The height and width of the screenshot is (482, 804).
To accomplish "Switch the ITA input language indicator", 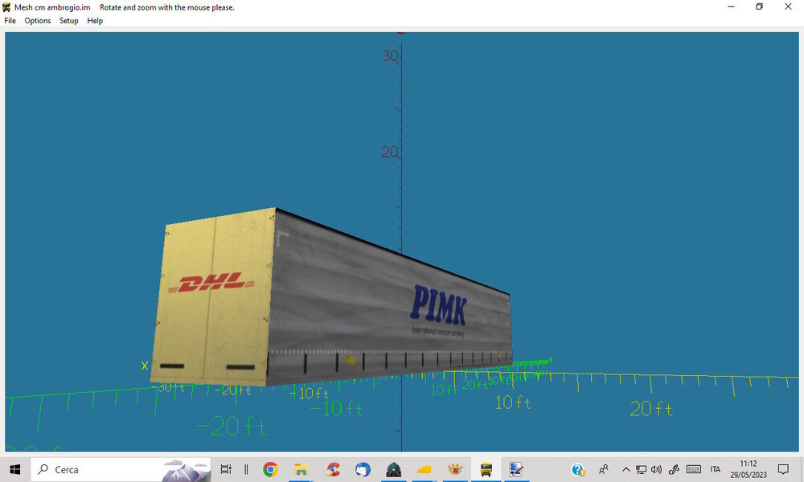I will (x=716, y=469).
